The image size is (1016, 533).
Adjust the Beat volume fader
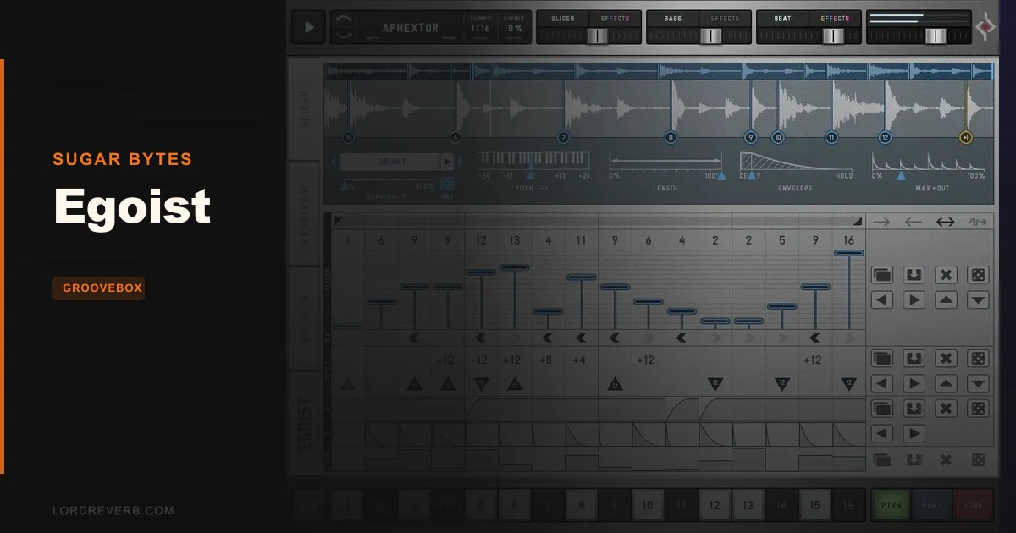833,36
